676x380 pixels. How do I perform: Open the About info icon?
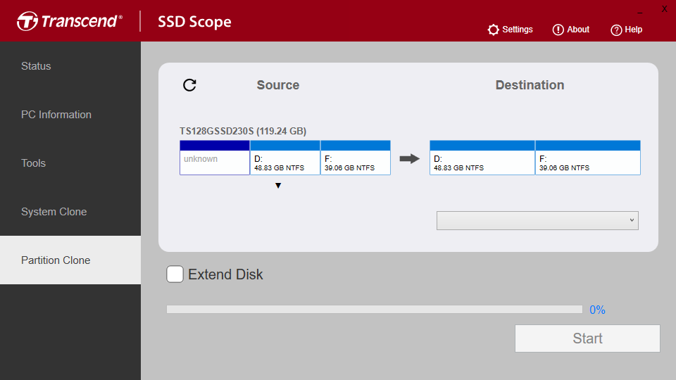(x=558, y=30)
